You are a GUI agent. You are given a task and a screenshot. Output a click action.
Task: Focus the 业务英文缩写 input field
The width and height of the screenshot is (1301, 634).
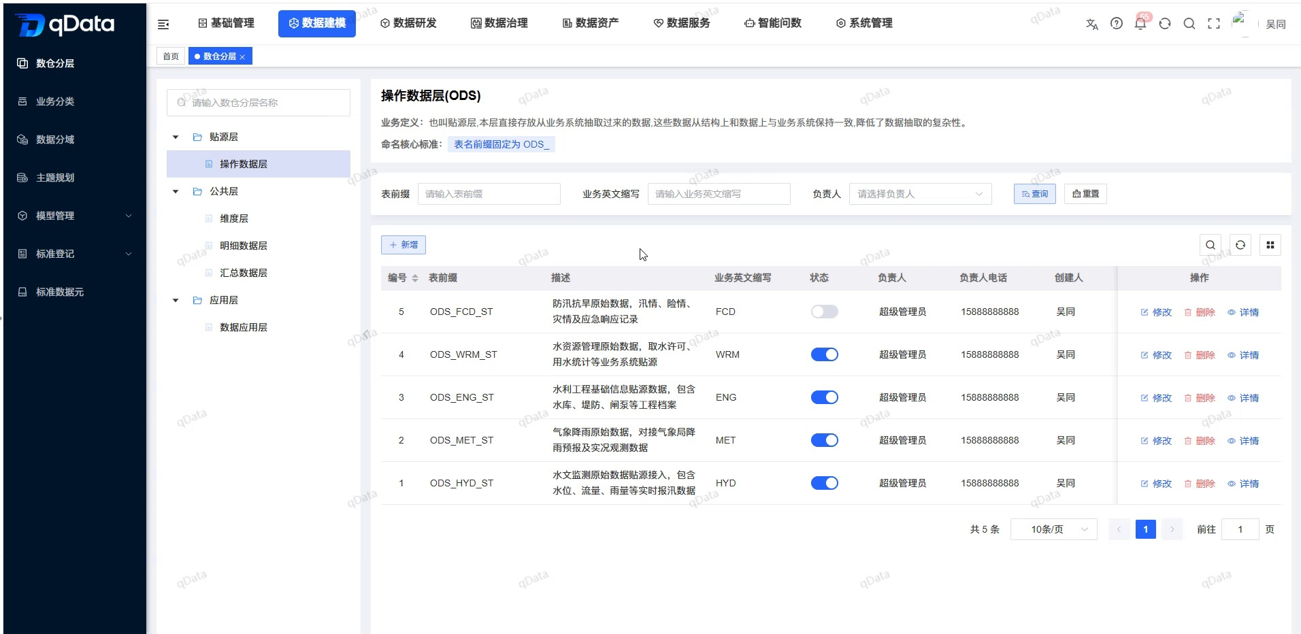pos(719,194)
